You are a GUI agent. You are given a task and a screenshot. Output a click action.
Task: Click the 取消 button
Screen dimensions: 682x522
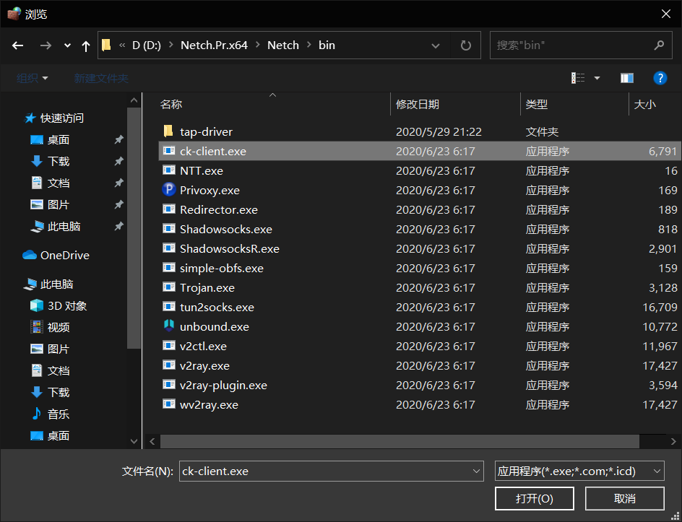(x=624, y=498)
